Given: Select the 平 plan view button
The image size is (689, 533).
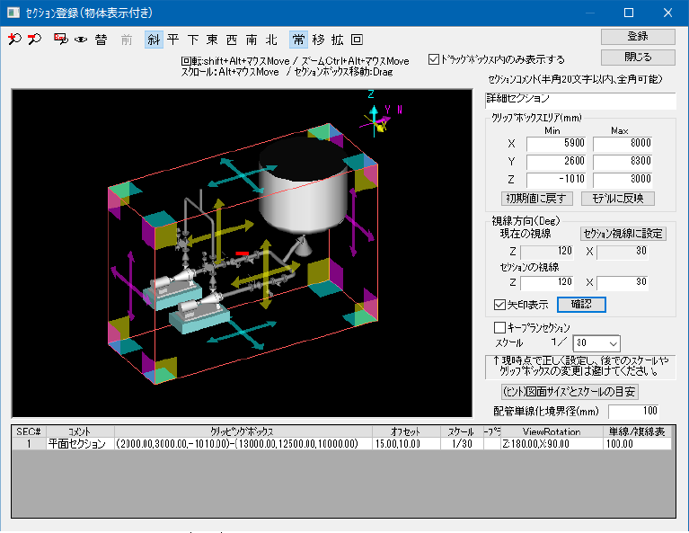Looking at the screenshot, I should [x=173, y=40].
